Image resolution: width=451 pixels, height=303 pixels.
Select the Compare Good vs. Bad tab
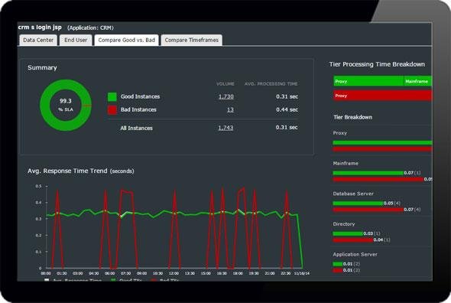coord(127,41)
